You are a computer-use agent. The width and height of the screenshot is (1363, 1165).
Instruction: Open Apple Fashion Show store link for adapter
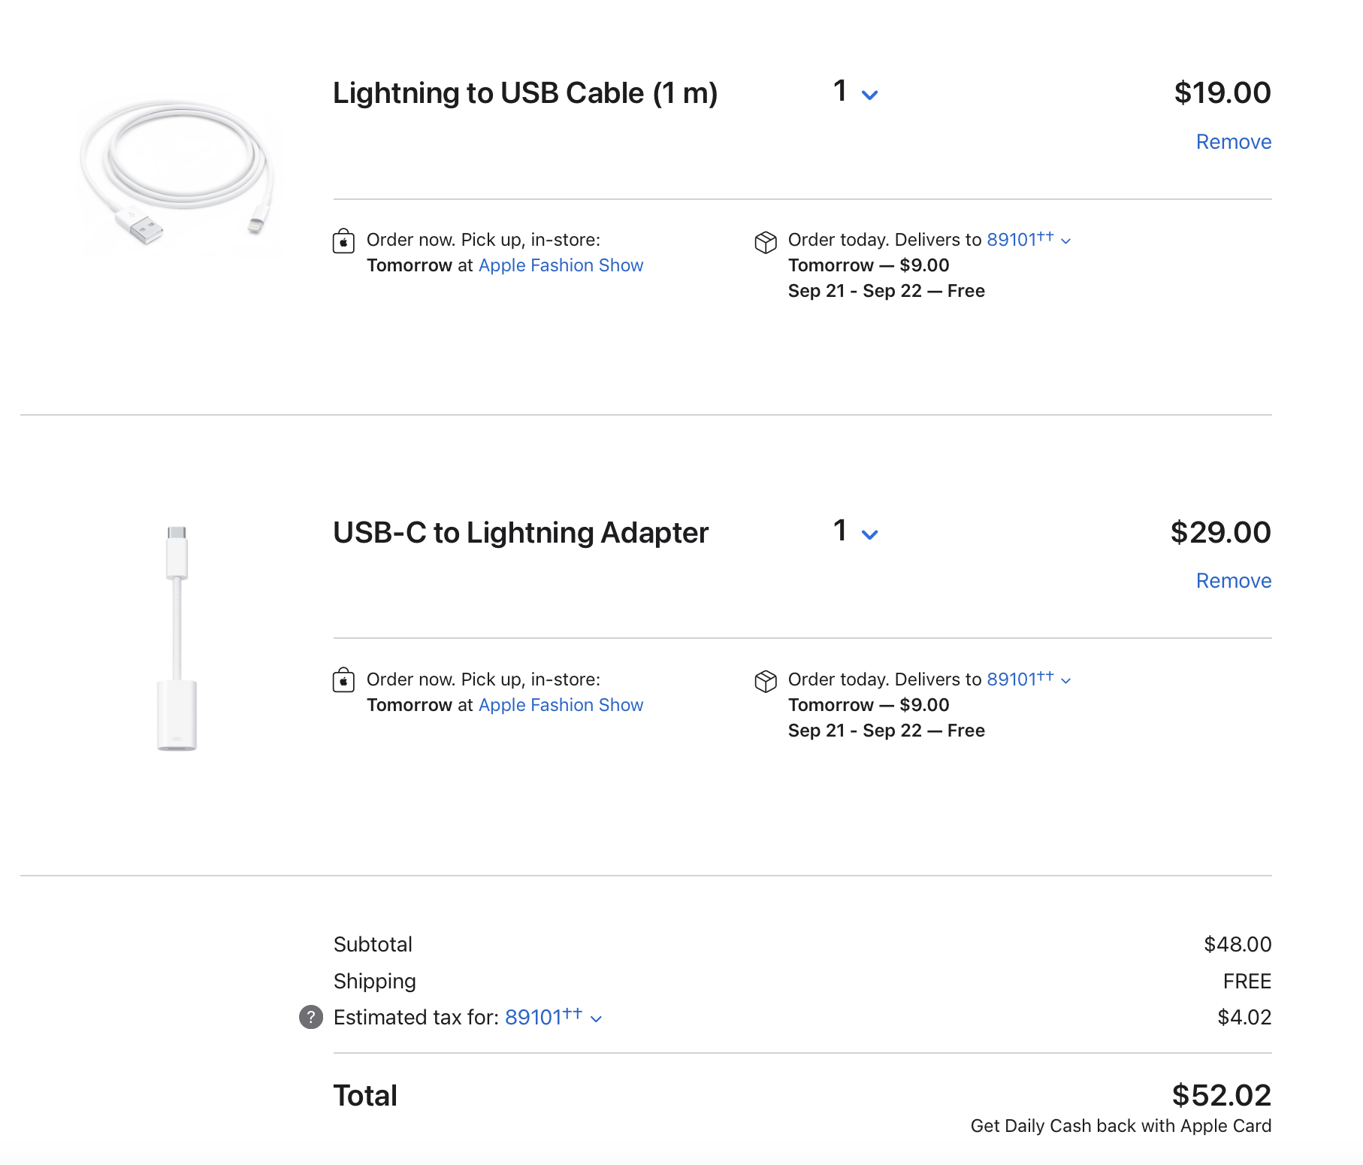pos(561,705)
